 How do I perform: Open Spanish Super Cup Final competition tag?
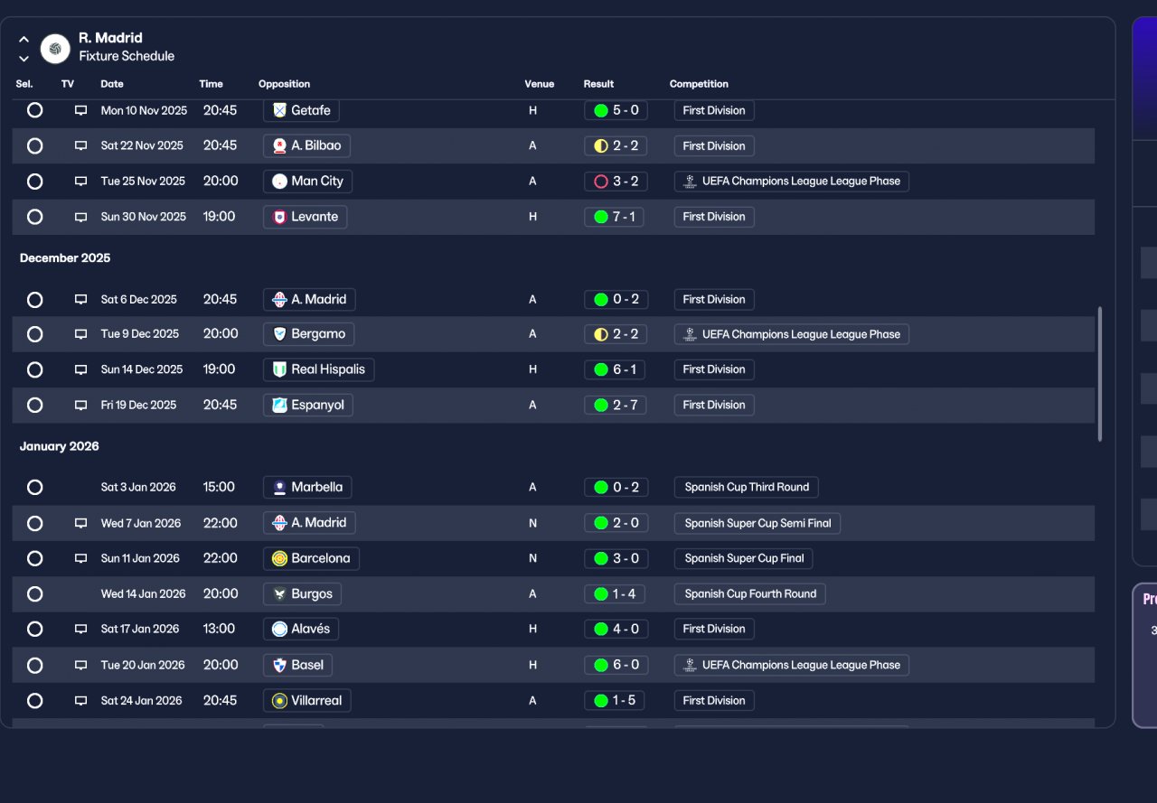click(x=744, y=558)
